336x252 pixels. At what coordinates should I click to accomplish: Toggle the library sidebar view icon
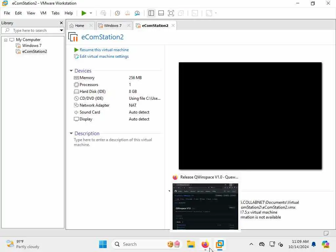[151, 13]
